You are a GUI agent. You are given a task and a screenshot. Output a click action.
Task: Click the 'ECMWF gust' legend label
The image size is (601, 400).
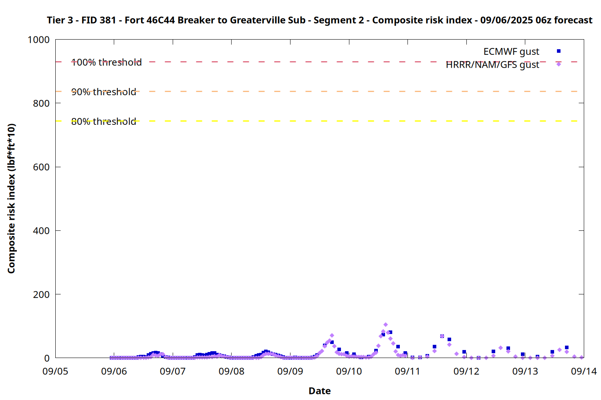pyautogui.click(x=511, y=52)
